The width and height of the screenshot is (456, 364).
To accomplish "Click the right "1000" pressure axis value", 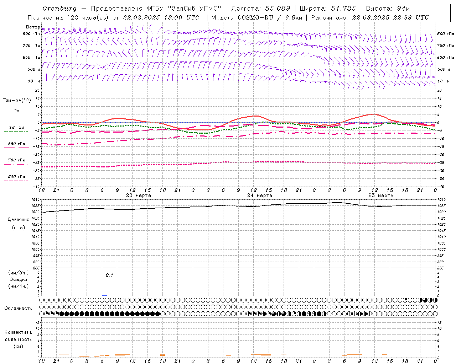I will 441,250.
